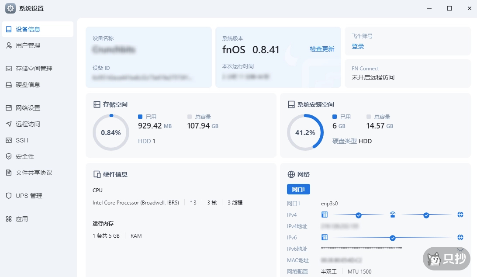Viewport: 477px width, 277px height.
Task: Open 用户管理 user management page
Action: [x=28, y=45]
